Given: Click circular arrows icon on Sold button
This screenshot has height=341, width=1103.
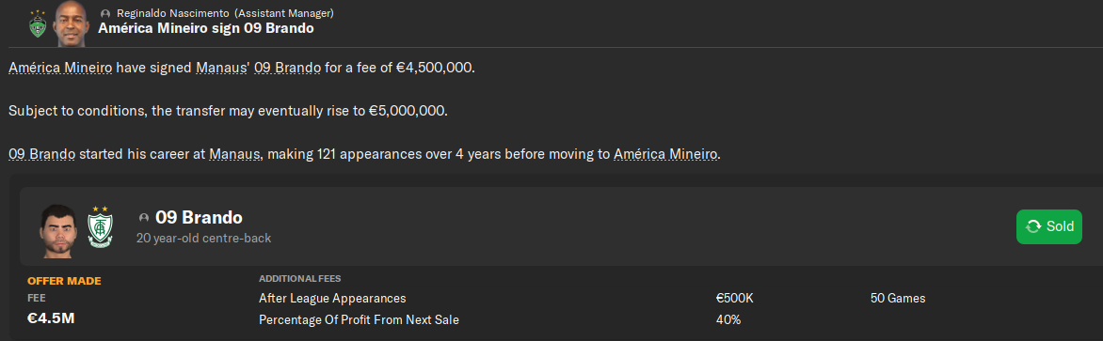Looking at the screenshot, I should [1034, 226].
